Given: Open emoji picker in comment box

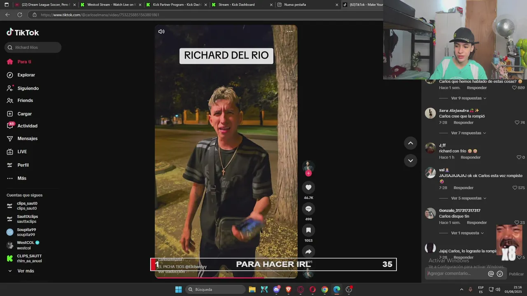Looking at the screenshot, I should click(500, 274).
